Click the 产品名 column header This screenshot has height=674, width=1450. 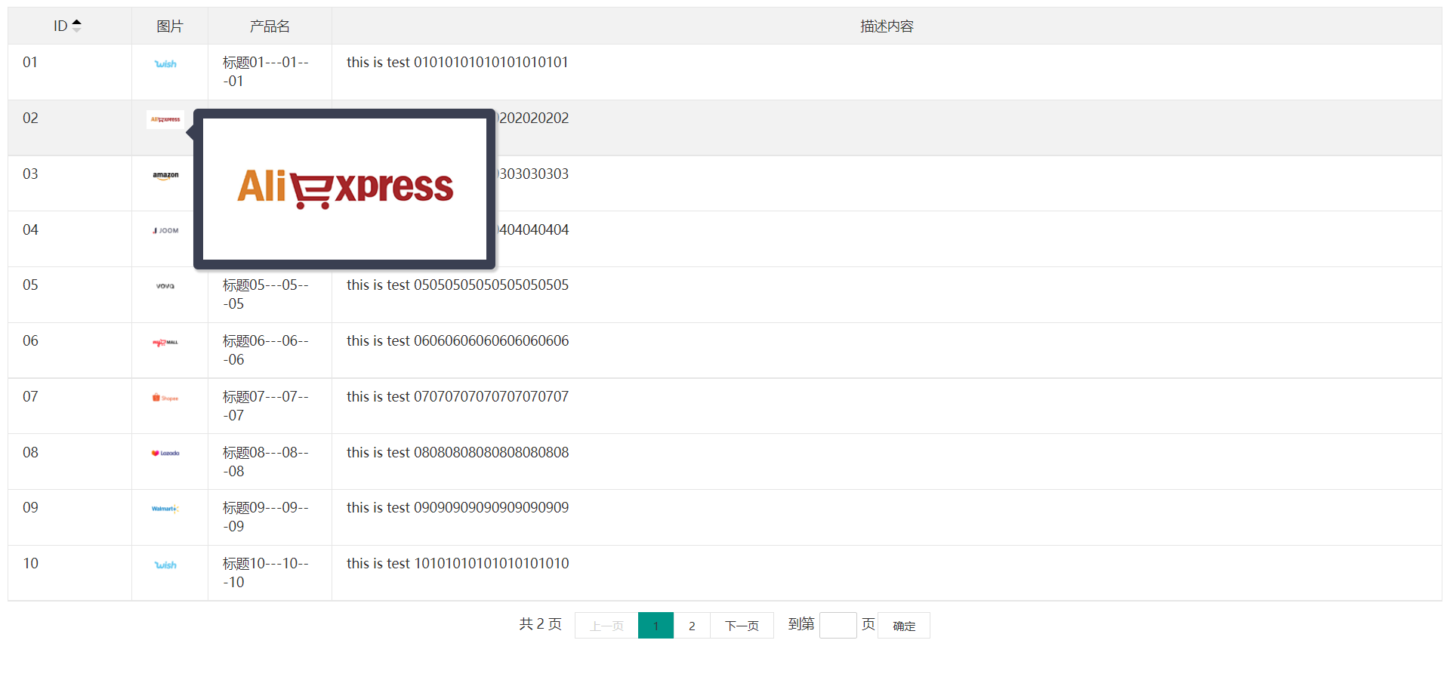point(270,26)
